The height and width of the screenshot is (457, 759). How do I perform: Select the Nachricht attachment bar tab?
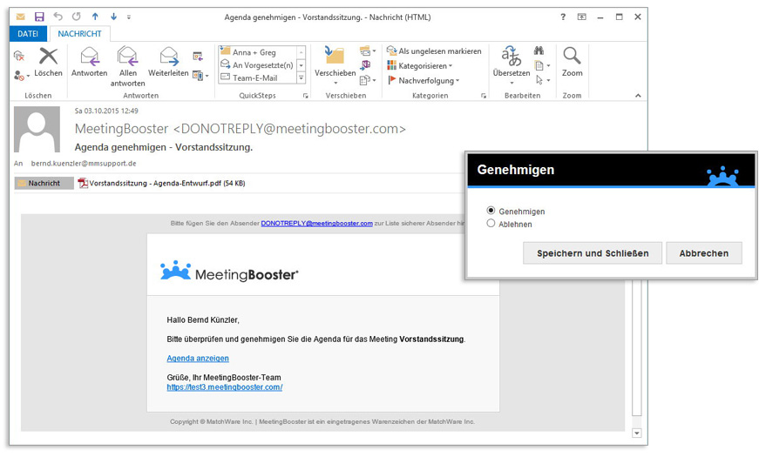[x=44, y=184]
